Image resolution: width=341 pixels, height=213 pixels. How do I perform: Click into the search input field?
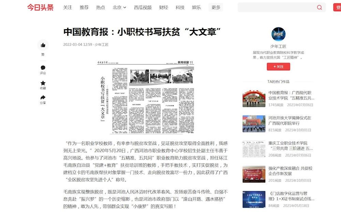coord(276,7)
